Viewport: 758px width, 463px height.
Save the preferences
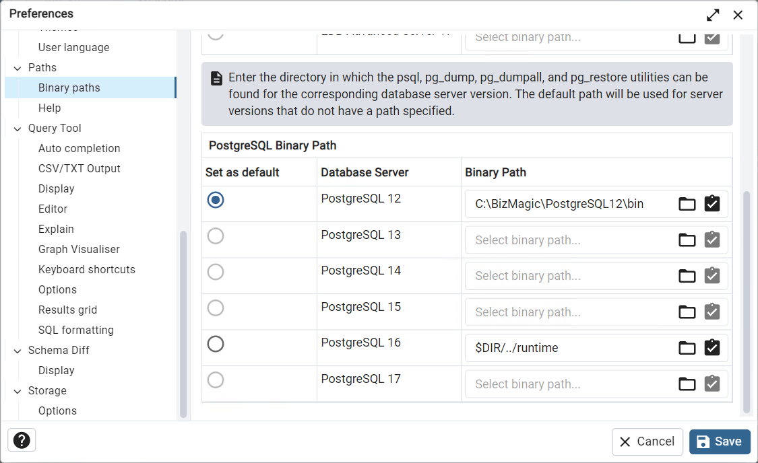pos(720,441)
